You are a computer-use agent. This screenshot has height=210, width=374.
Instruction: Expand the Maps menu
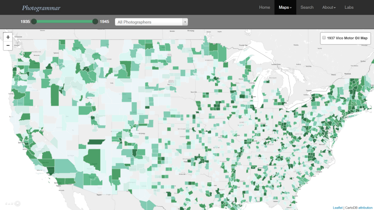tap(285, 7)
